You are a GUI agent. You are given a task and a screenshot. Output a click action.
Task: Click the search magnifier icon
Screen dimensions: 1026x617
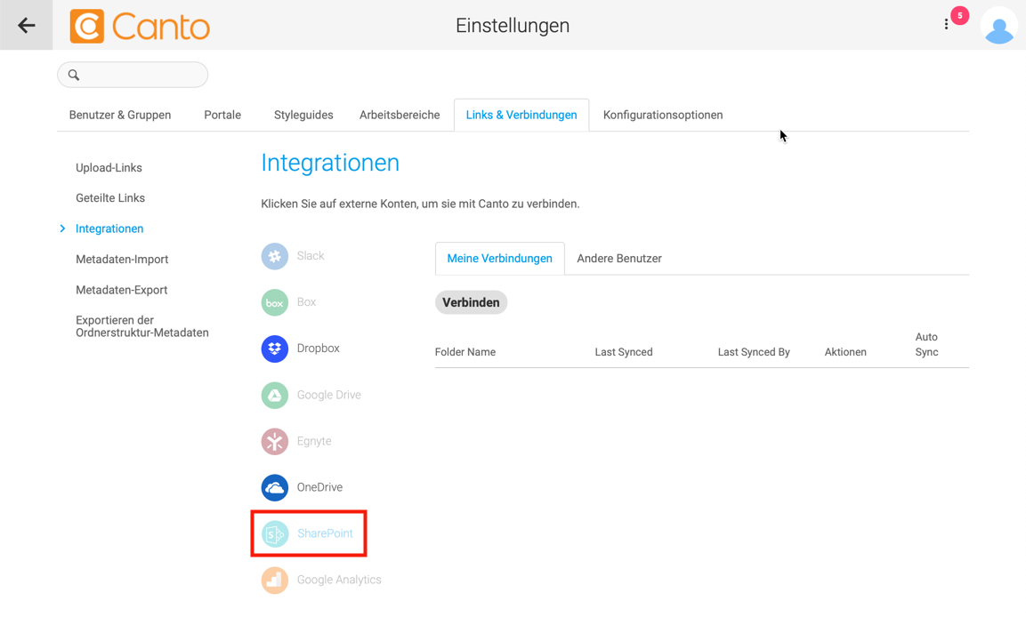tap(74, 76)
